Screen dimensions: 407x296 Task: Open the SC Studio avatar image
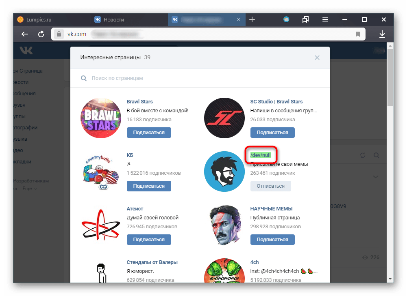pyautogui.click(x=224, y=118)
